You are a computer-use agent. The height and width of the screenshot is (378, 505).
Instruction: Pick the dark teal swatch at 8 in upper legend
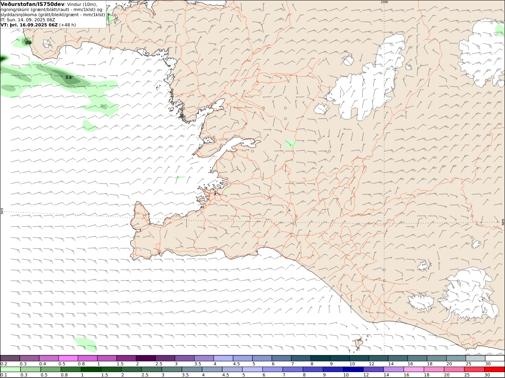point(321,358)
